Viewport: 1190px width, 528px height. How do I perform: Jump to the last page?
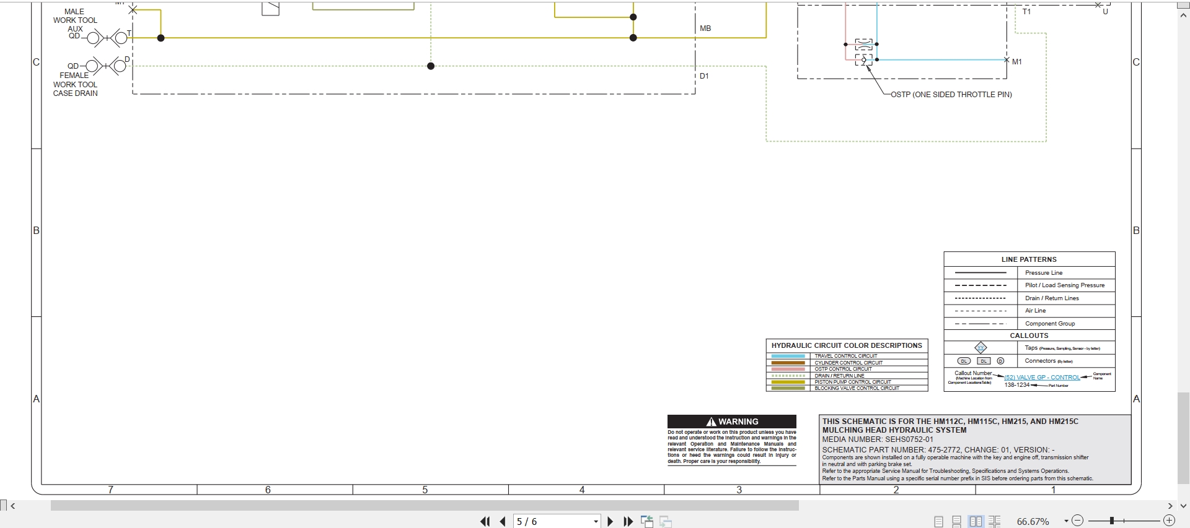628,522
